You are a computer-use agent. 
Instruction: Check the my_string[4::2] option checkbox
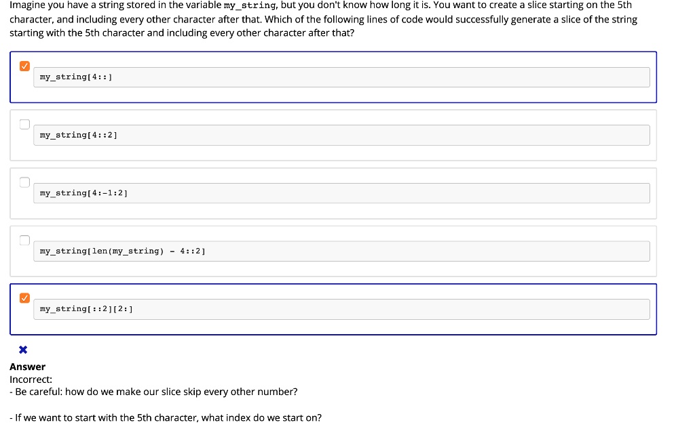25,124
